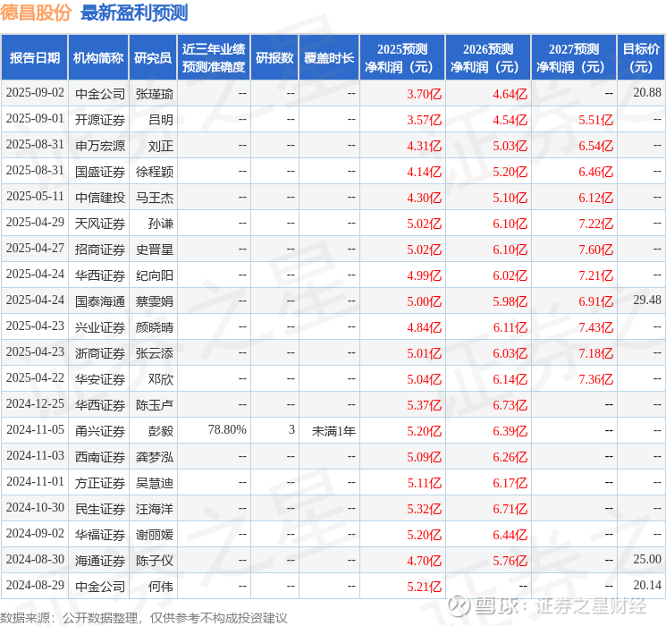Image resolution: width=666 pixels, height=626 pixels.
Task: Click analyst name 谢丽媛
Action: coord(155,535)
